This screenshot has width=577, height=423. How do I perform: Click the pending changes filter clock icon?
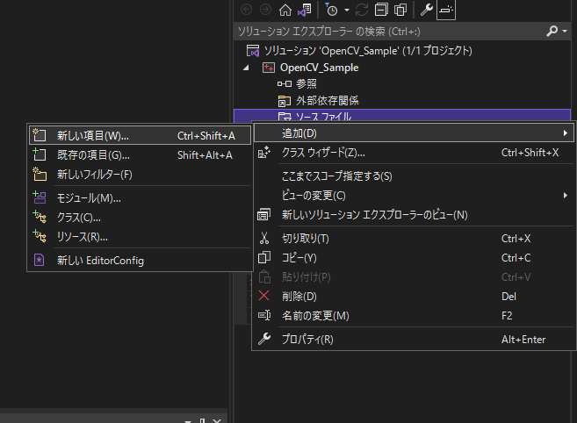pyautogui.click(x=331, y=10)
